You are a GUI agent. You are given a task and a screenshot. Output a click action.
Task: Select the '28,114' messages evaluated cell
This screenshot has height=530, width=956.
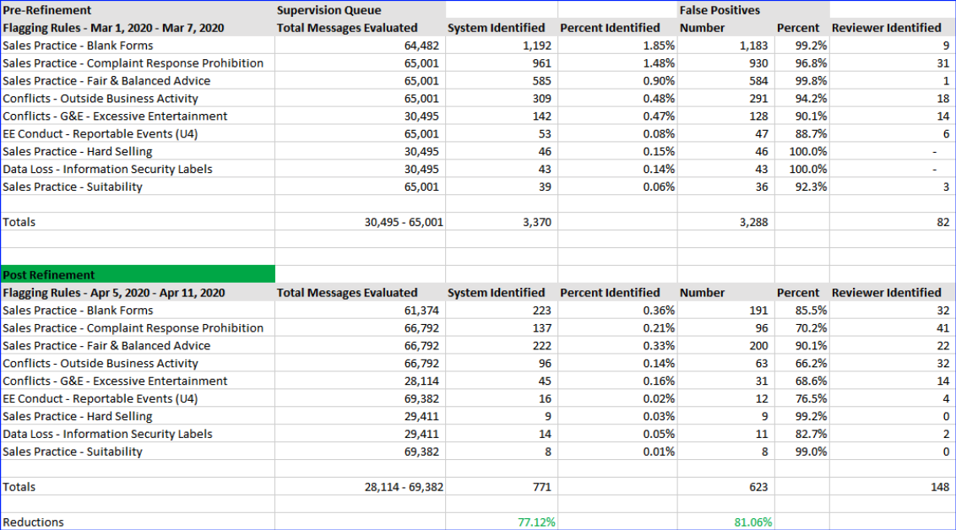pyautogui.click(x=360, y=381)
